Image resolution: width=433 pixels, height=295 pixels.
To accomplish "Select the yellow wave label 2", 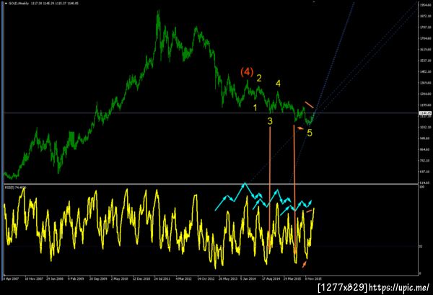I will point(259,79).
